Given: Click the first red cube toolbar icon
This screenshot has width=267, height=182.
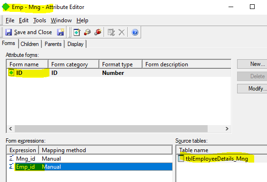Looking at the screenshot, I should [87, 32].
